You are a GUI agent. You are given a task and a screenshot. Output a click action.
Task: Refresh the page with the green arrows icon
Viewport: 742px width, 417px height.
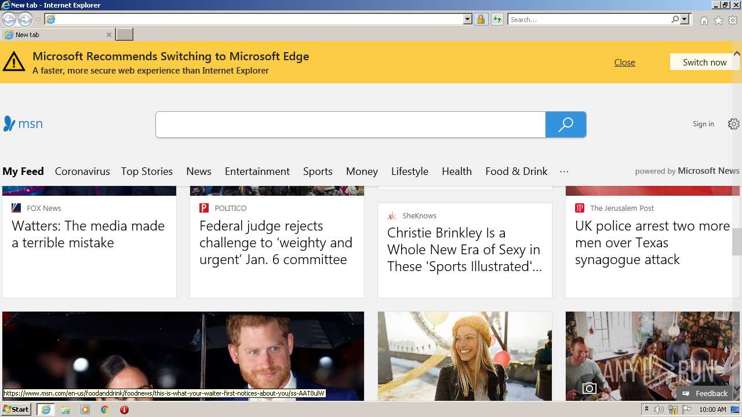coord(497,19)
